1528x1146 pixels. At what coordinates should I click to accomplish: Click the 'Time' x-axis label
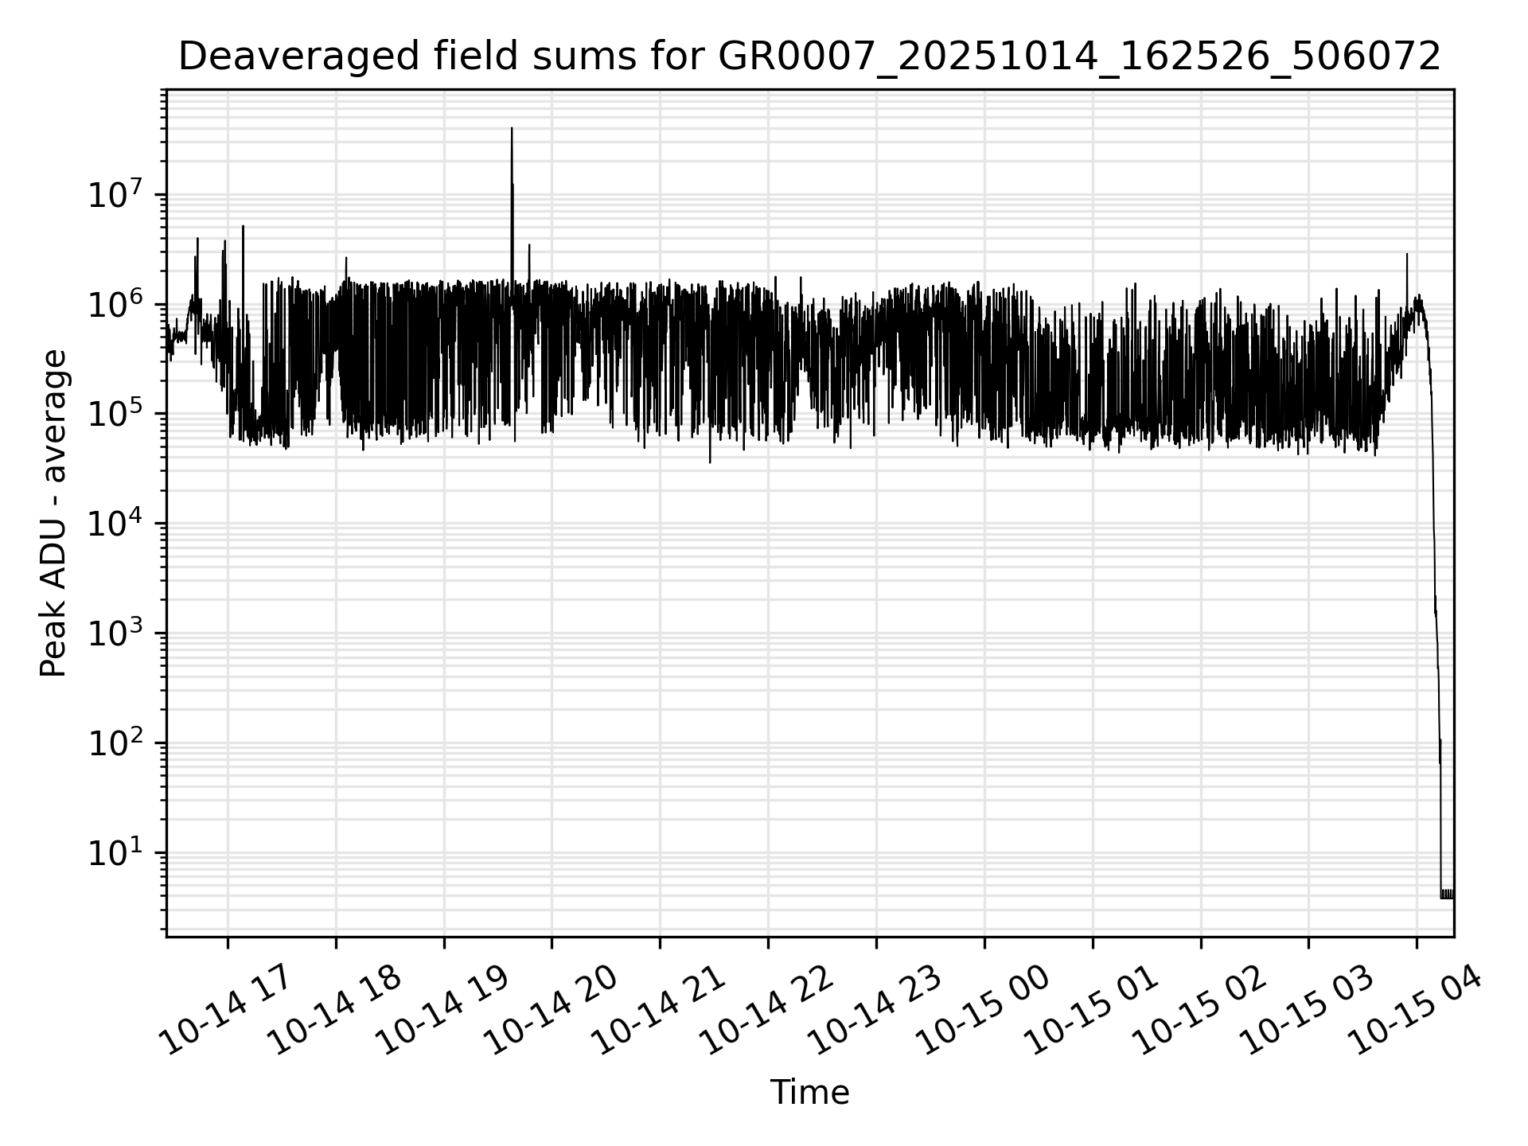809,1093
